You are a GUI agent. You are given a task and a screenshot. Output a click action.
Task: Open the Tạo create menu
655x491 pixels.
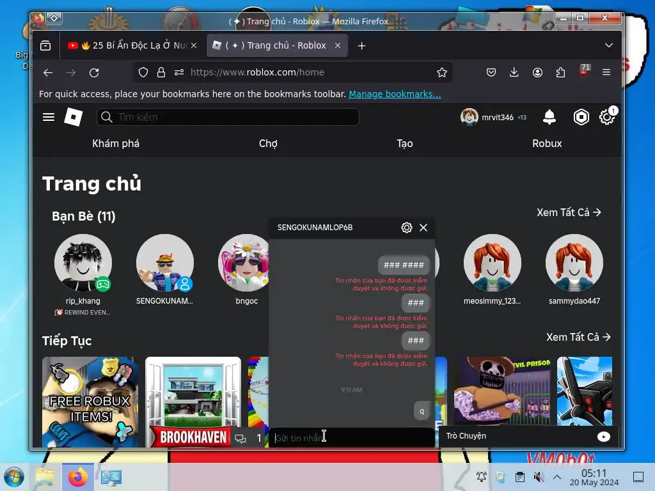click(x=405, y=143)
